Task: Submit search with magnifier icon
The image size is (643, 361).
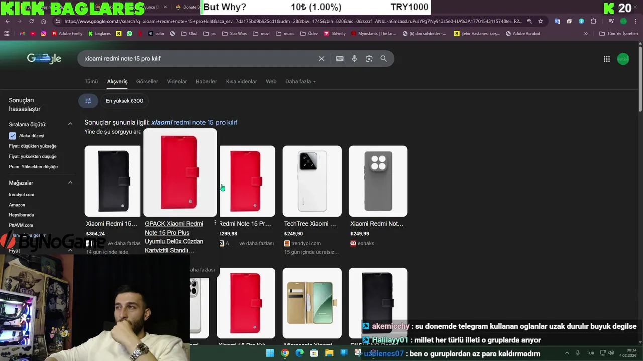Action: click(x=384, y=59)
